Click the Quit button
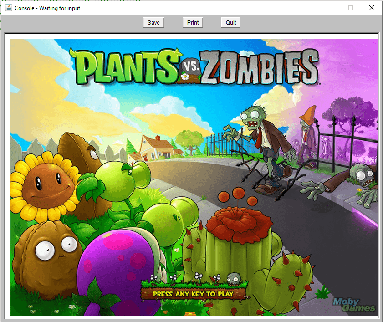 click(x=230, y=22)
